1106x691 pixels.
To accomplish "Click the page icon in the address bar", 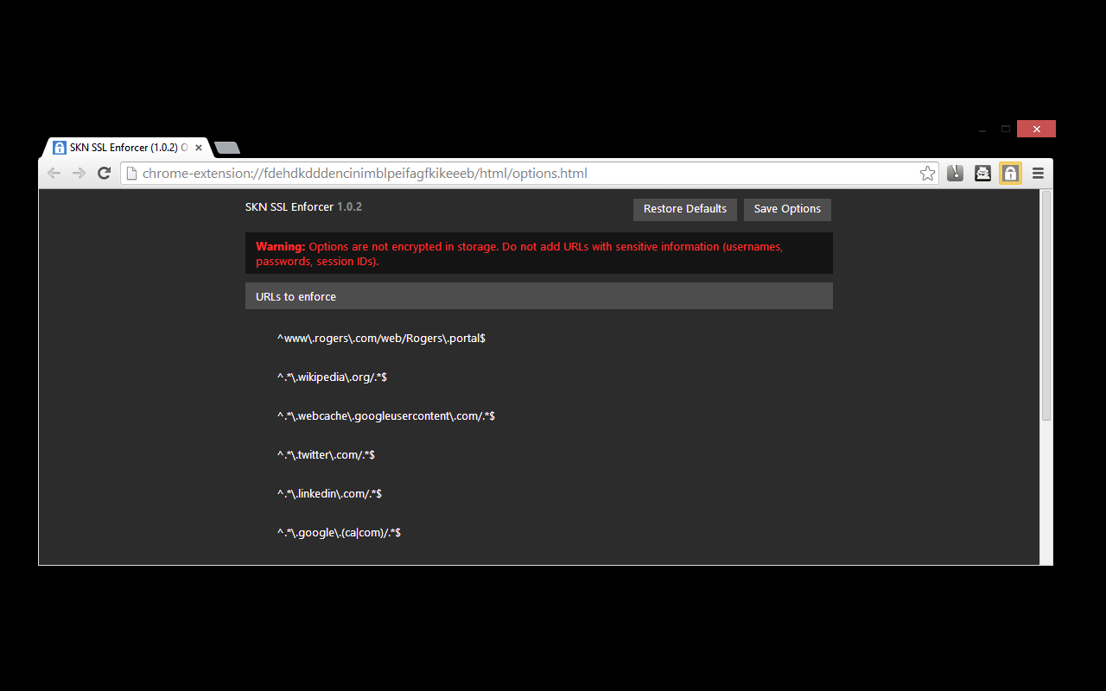I will 131,174.
